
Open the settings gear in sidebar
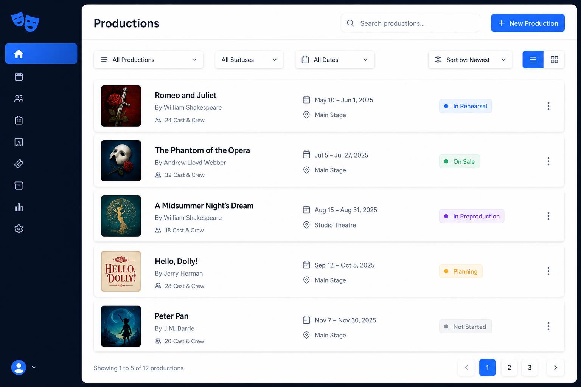pyautogui.click(x=19, y=229)
